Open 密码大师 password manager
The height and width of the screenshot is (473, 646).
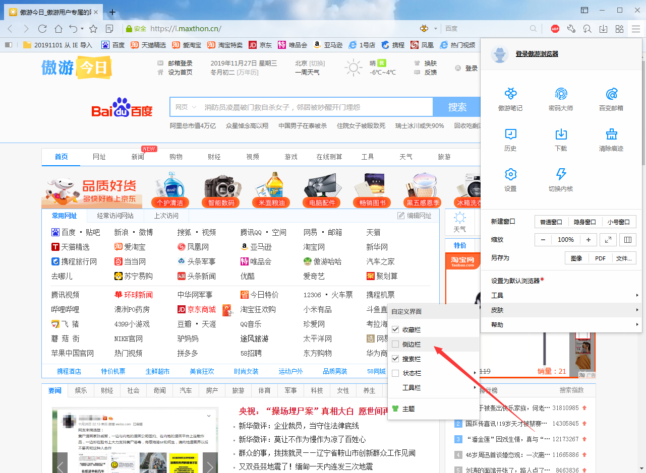[x=561, y=99]
